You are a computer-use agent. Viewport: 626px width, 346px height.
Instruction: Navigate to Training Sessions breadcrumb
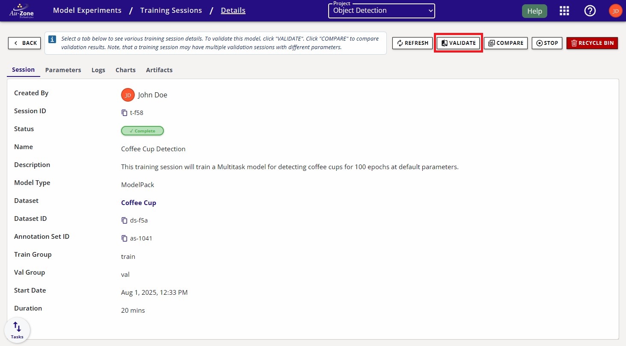[171, 10]
